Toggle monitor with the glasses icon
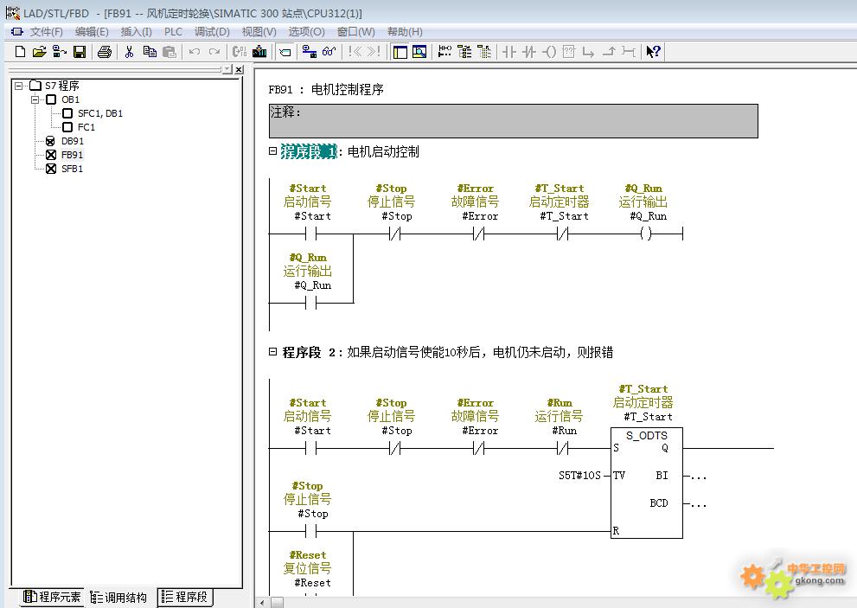The height and width of the screenshot is (608, 857). click(x=329, y=52)
